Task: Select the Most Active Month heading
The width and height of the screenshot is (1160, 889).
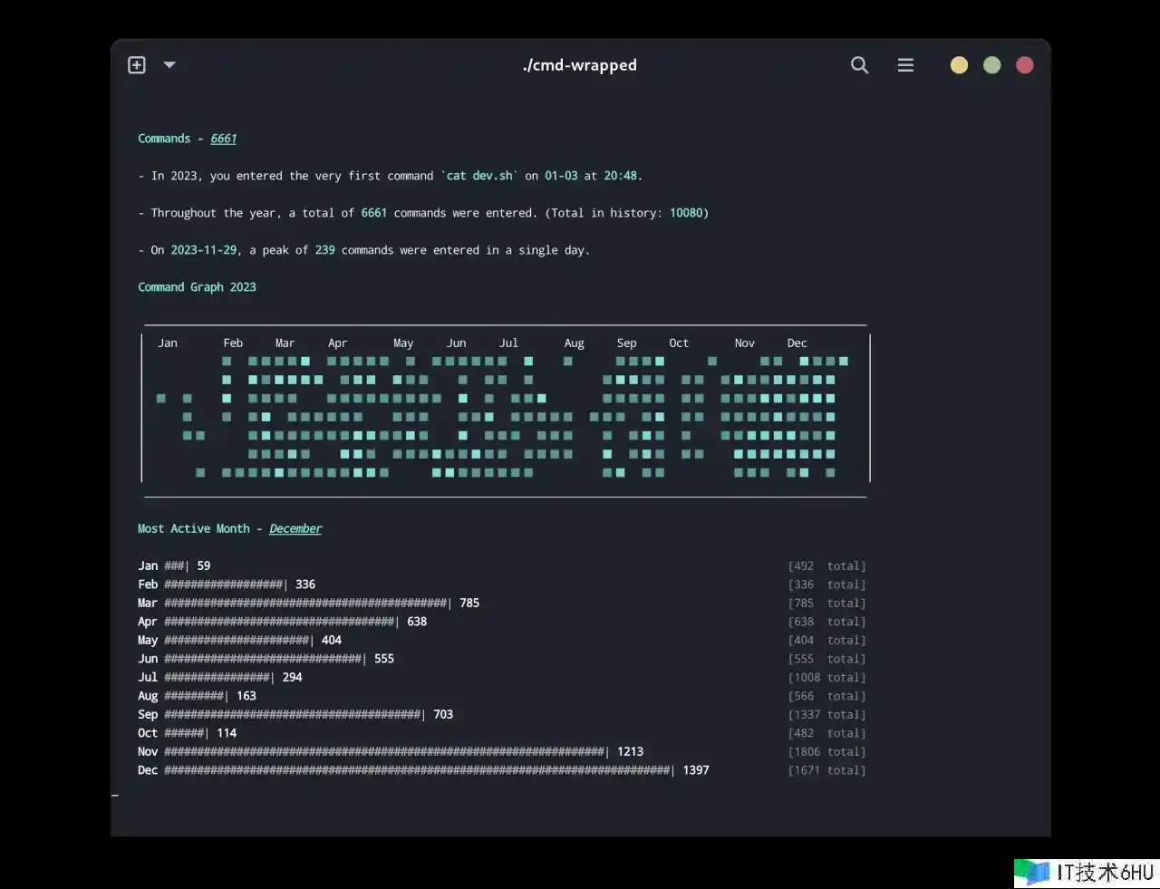Action: tap(194, 528)
